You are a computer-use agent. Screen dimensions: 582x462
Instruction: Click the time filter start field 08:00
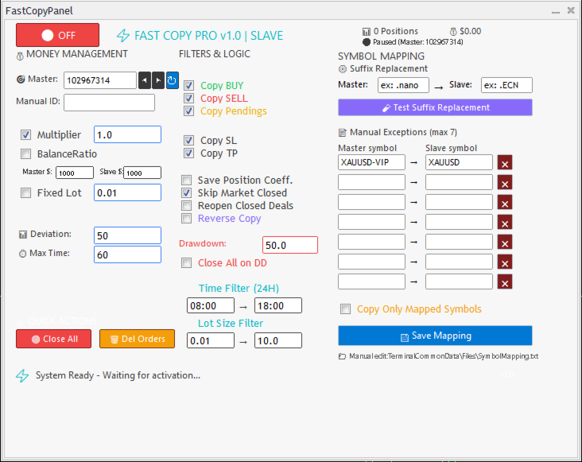(x=211, y=306)
